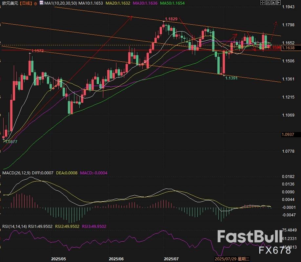Click the crosshair cursor icon in the top toolbar
This screenshot has width=301, height=262.
263,3
